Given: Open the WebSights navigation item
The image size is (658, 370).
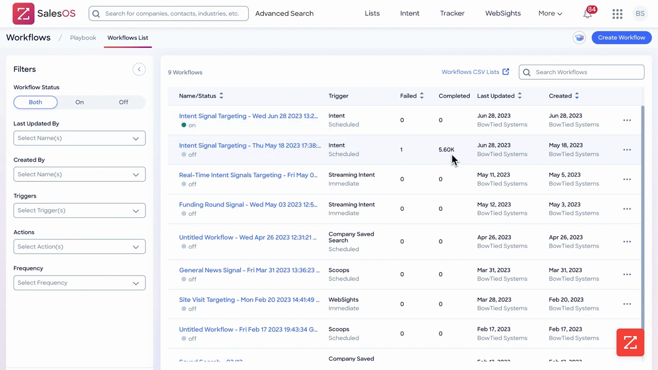Looking at the screenshot, I should 503,13.
